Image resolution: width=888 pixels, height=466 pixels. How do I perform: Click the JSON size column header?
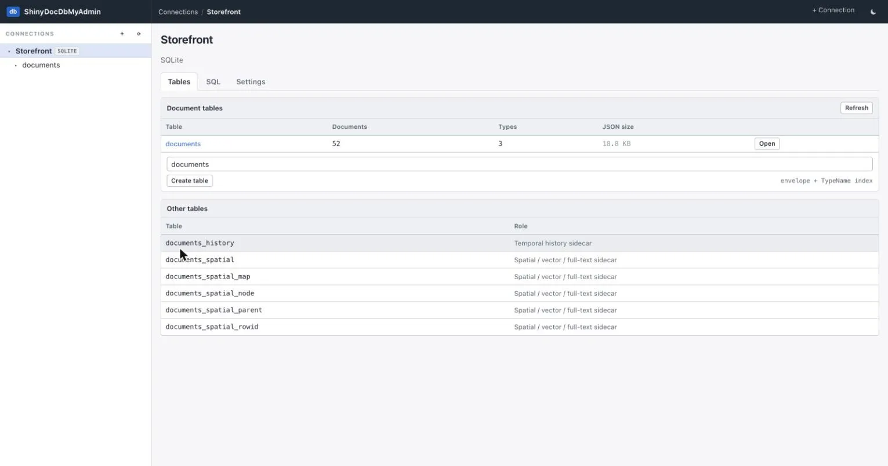[618, 127]
